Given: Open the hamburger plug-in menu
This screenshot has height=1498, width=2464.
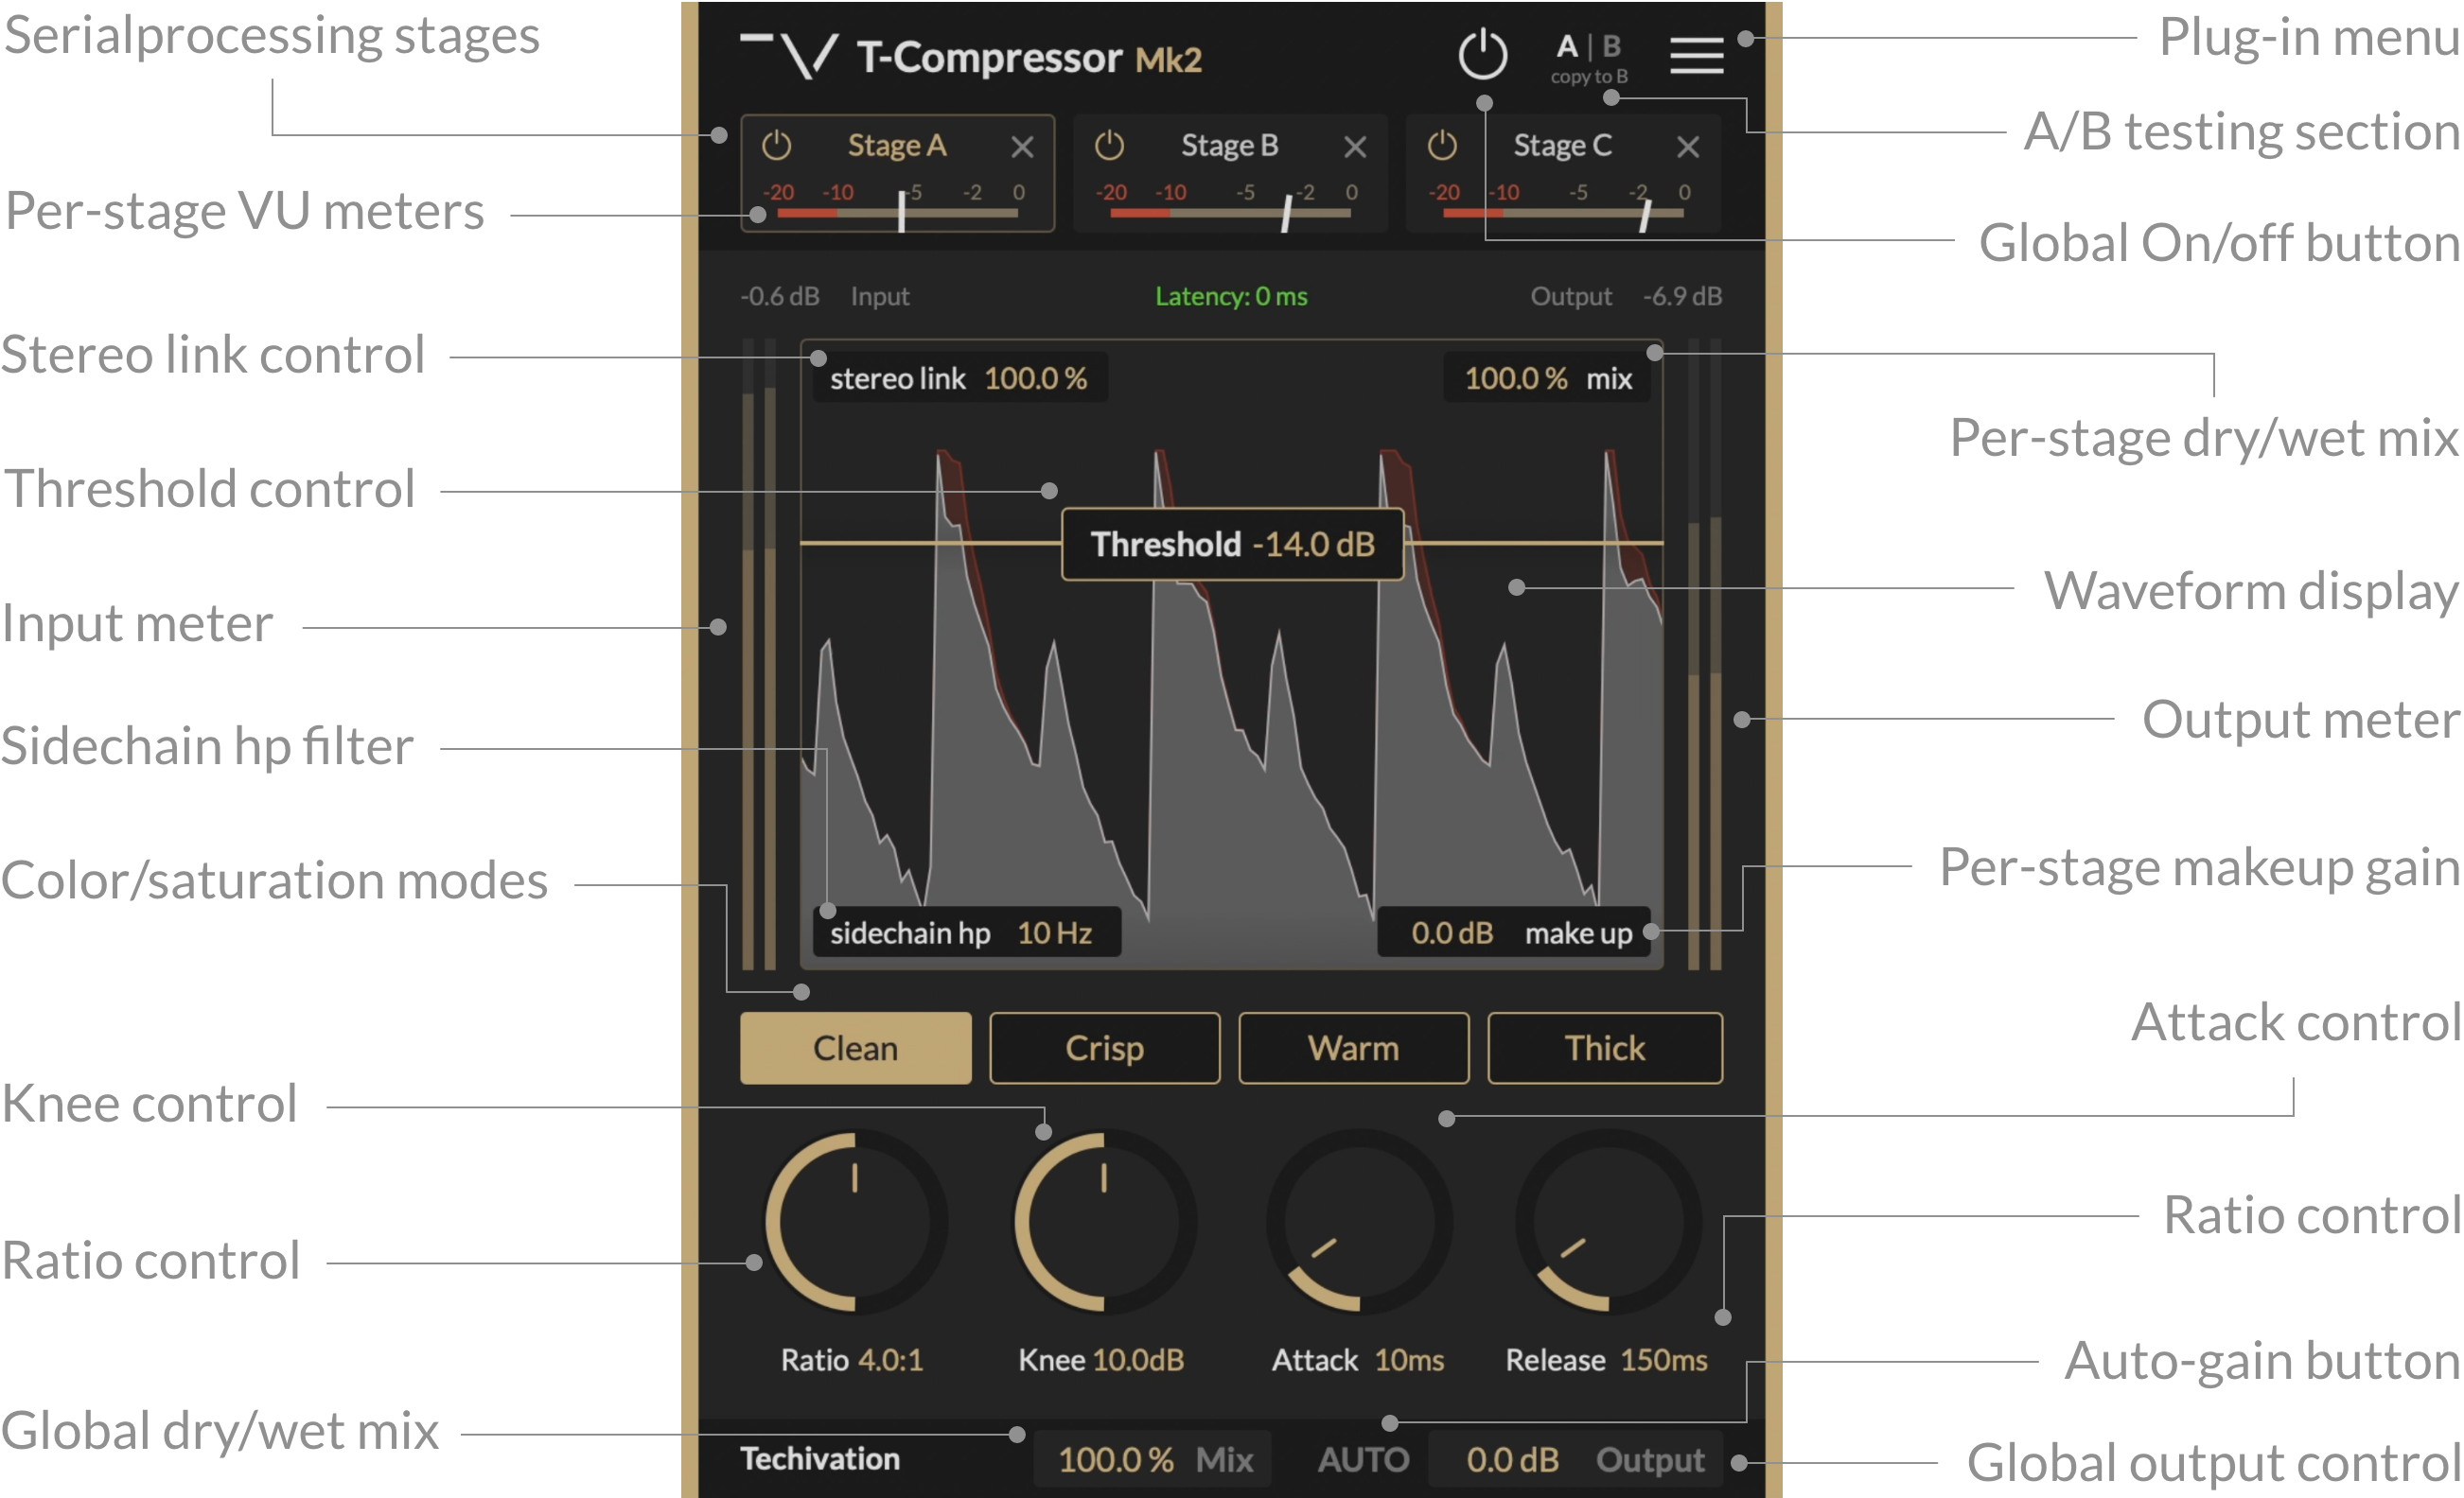Looking at the screenshot, I should [x=1696, y=55].
